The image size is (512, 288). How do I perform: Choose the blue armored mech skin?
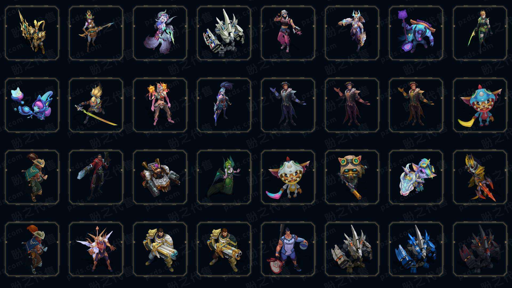[x=416, y=249]
